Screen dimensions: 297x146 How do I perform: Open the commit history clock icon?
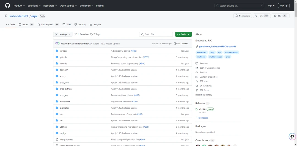tap(175, 43)
